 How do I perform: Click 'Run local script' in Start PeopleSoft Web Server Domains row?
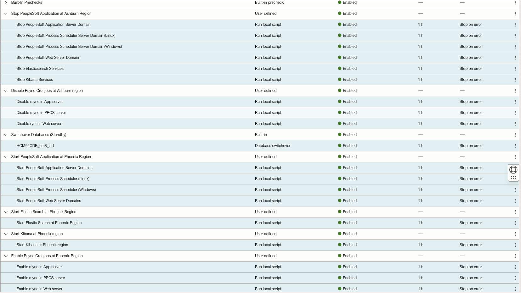pos(268,201)
